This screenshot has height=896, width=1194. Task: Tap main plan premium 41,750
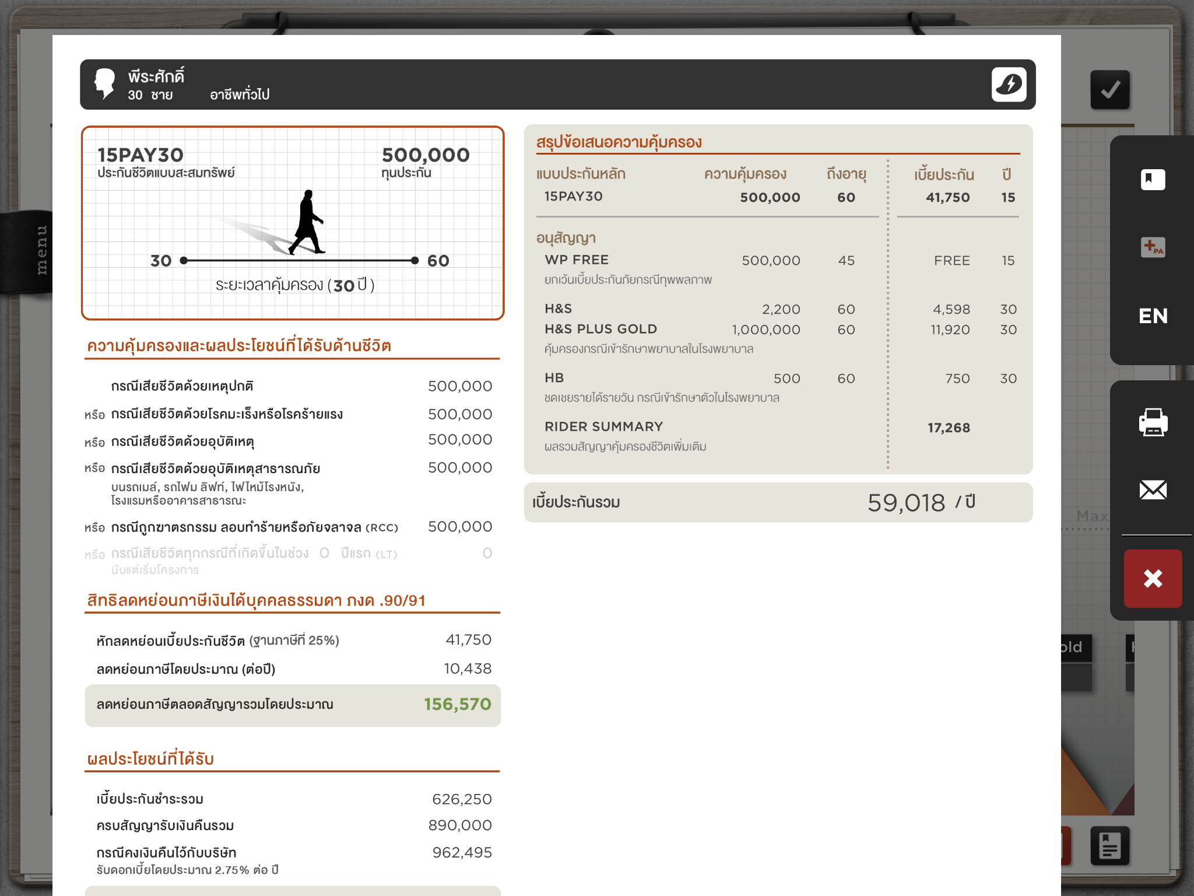coord(948,197)
